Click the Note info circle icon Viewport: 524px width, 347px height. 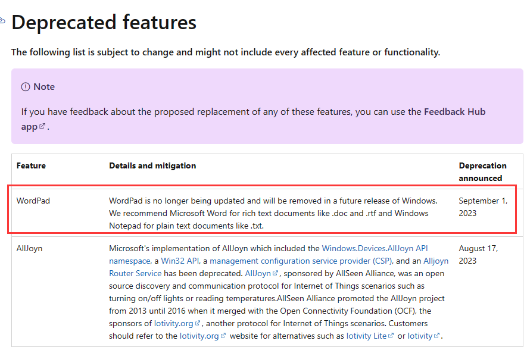[x=26, y=87]
